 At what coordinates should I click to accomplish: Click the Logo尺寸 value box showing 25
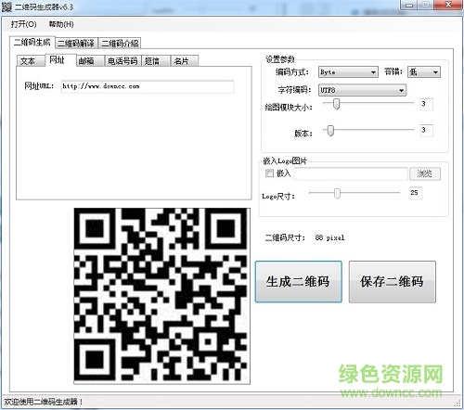(416, 193)
